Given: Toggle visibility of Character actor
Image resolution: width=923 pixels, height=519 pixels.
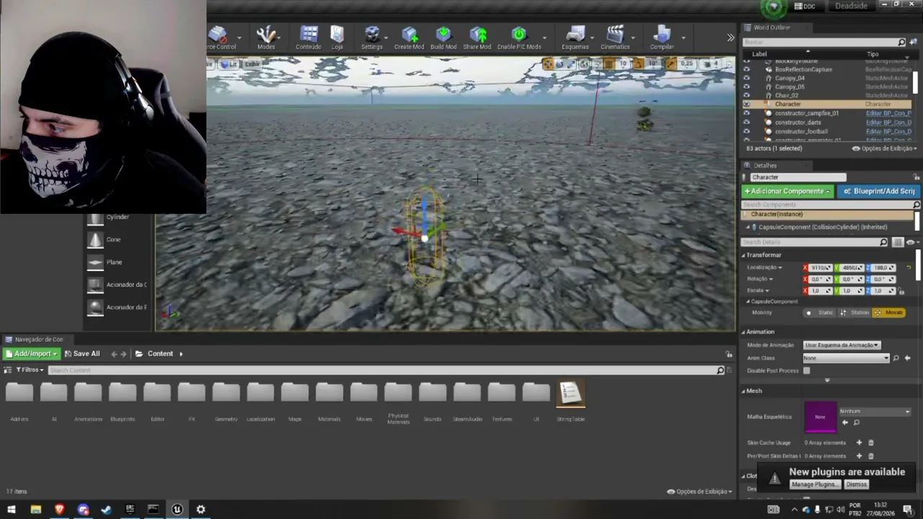Looking at the screenshot, I should [746, 105].
